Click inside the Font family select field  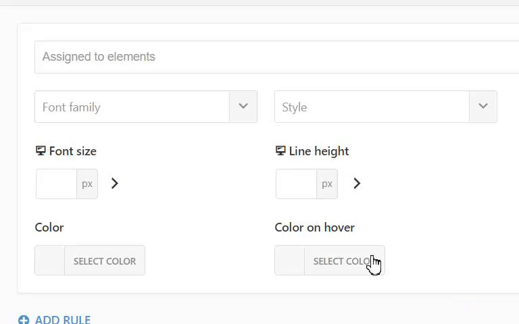pos(132,107)
